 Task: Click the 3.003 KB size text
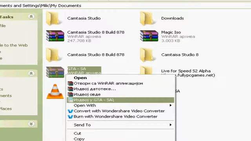pyautogui.click(x=171, y=41)
